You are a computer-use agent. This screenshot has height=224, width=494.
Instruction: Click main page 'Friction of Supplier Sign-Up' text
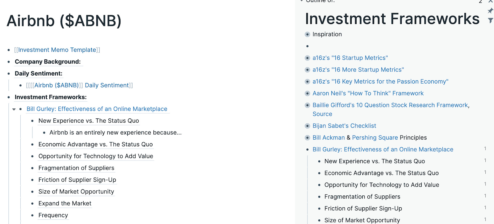[77, 180]
